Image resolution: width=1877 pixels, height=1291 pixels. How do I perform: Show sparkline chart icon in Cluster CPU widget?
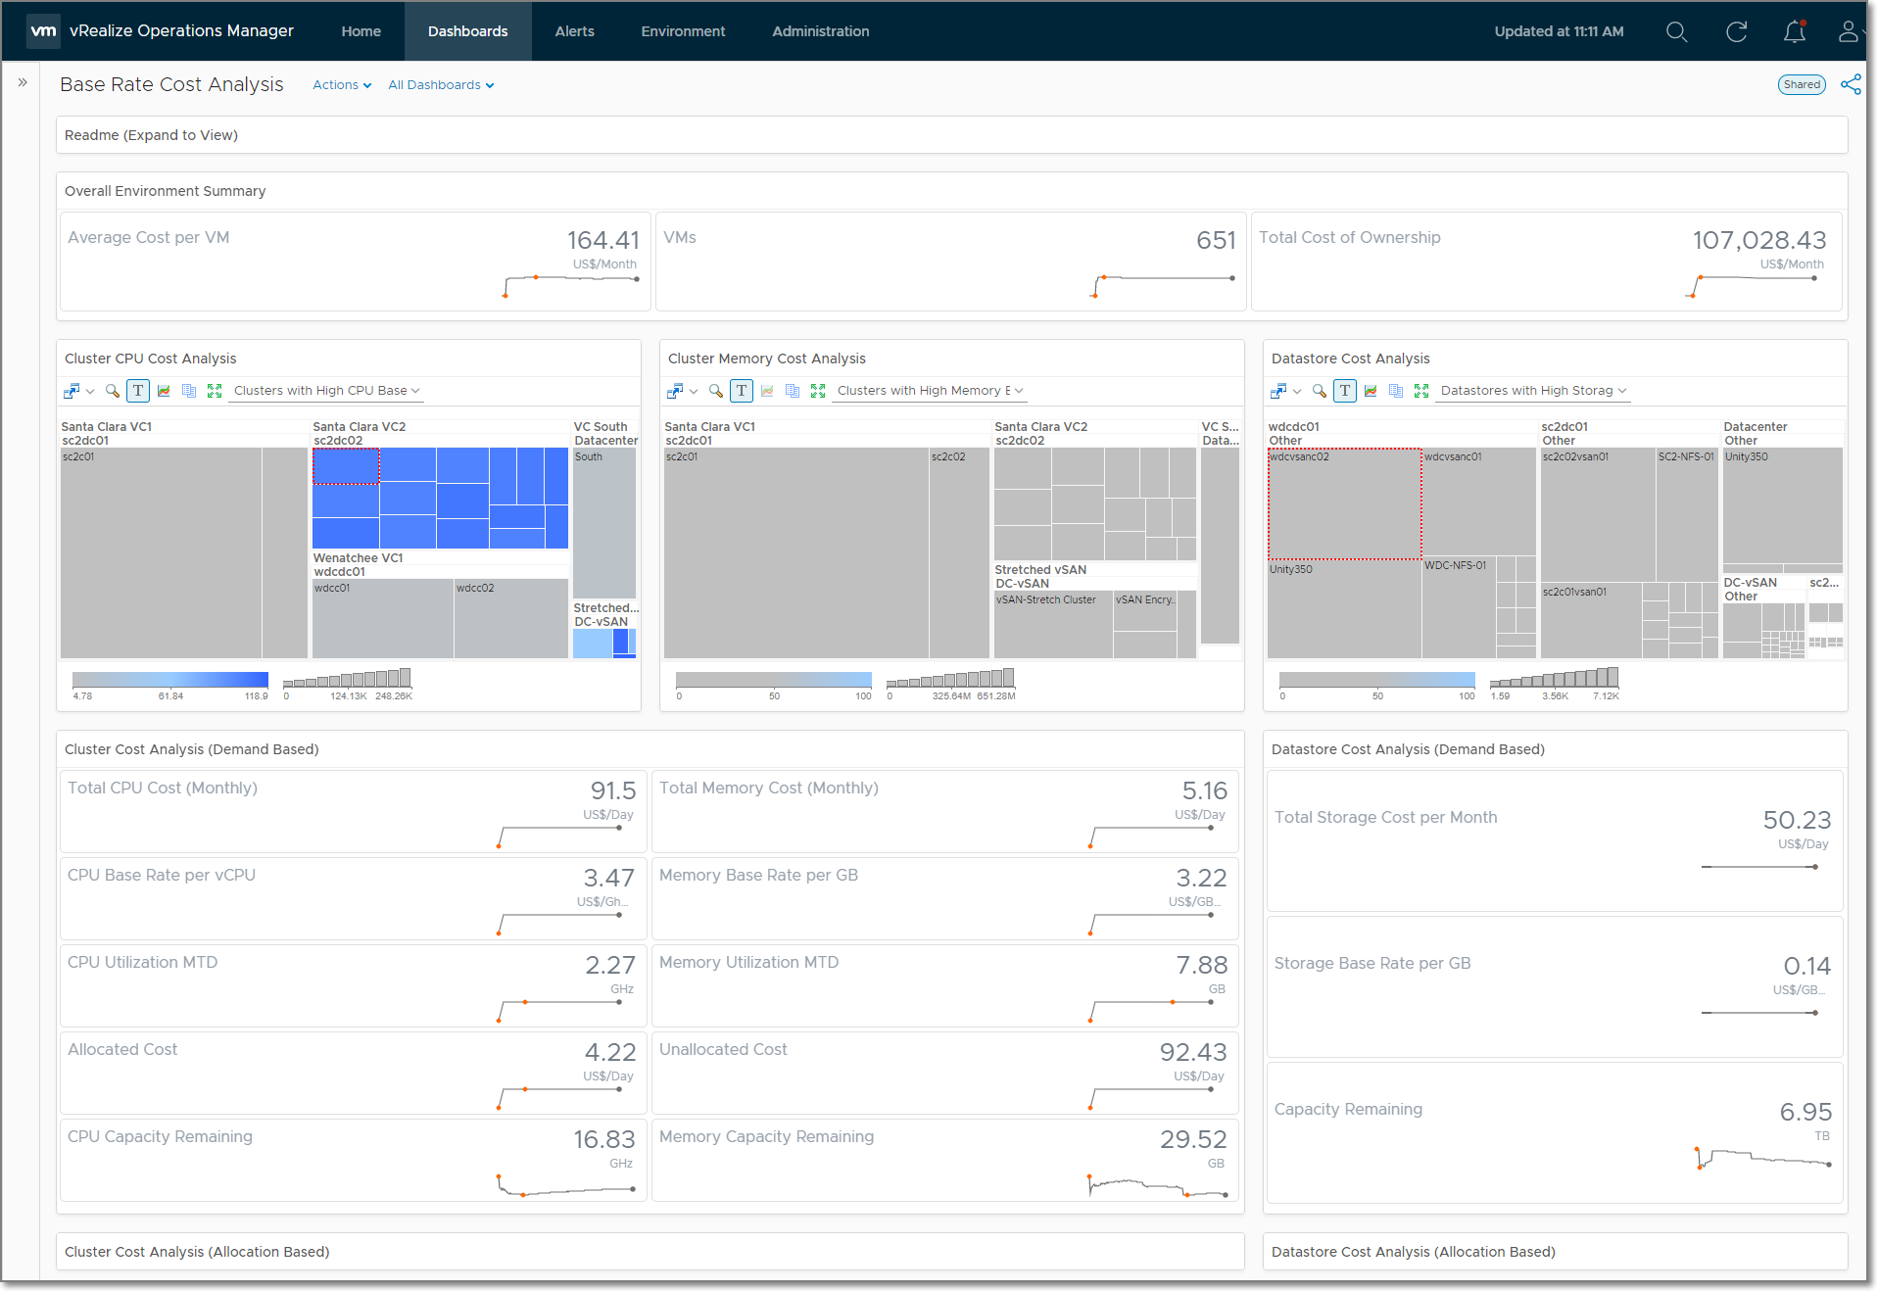(164, 391)
